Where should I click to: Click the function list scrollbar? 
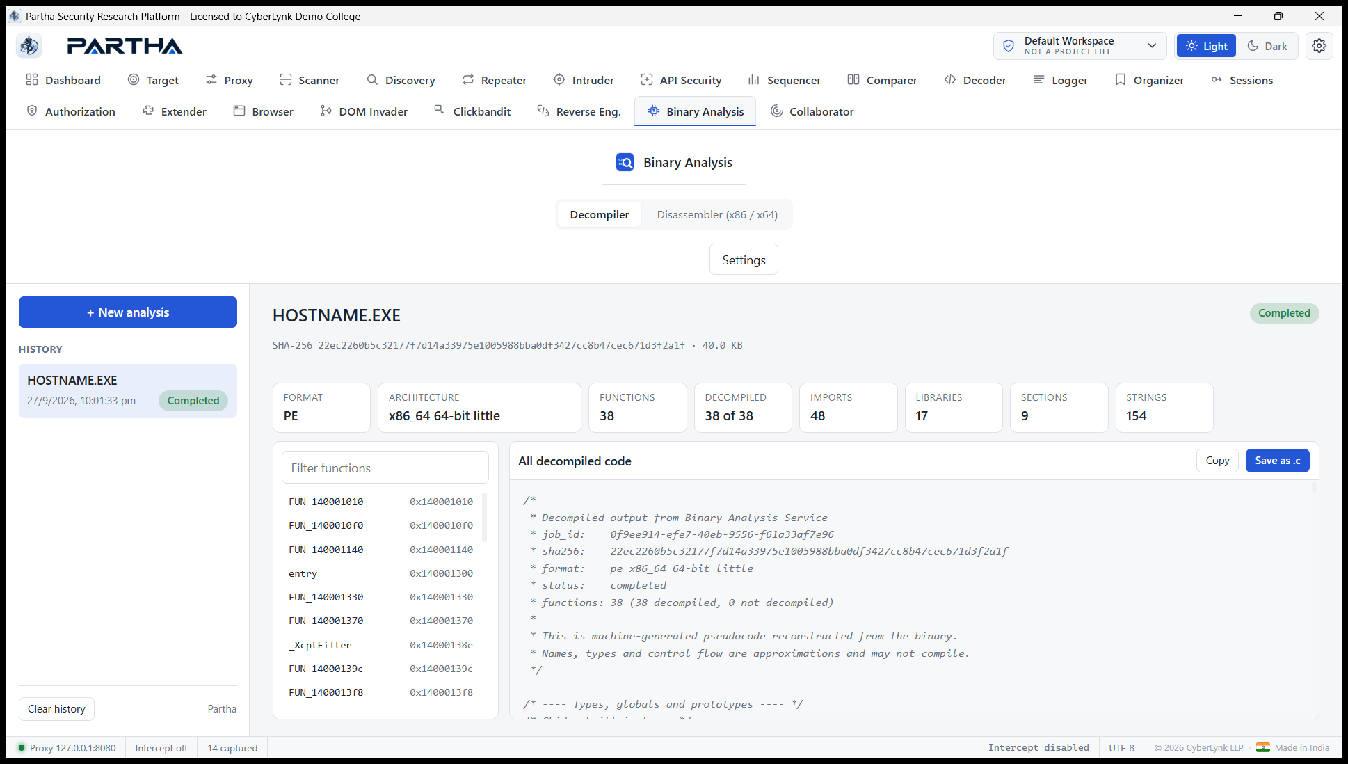tap(484, 517)
